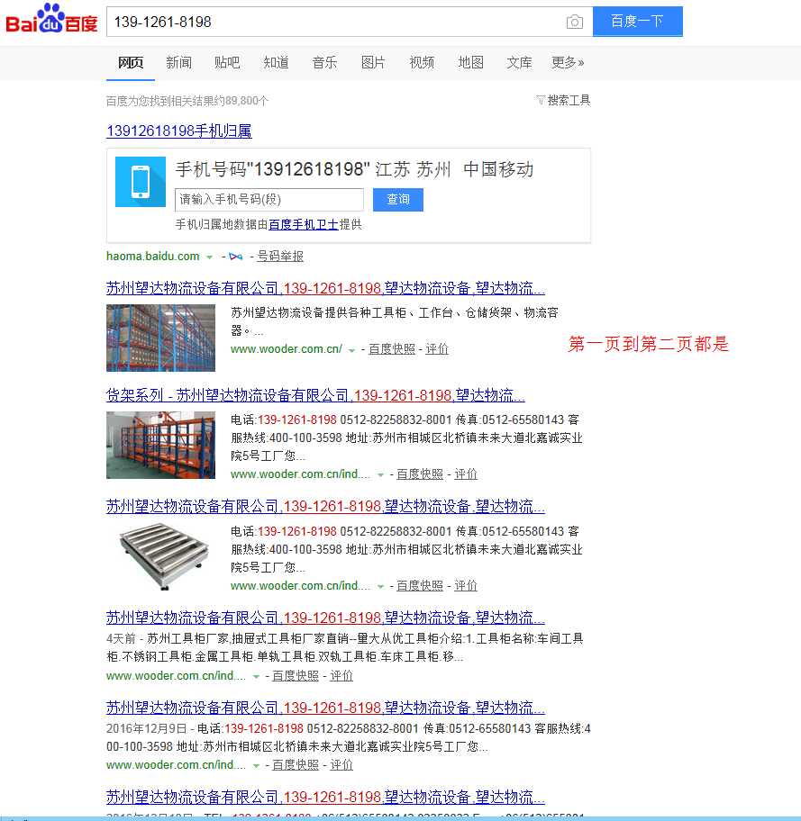
Task: Select the 网页 tab
Action: (x=131, y=63)
